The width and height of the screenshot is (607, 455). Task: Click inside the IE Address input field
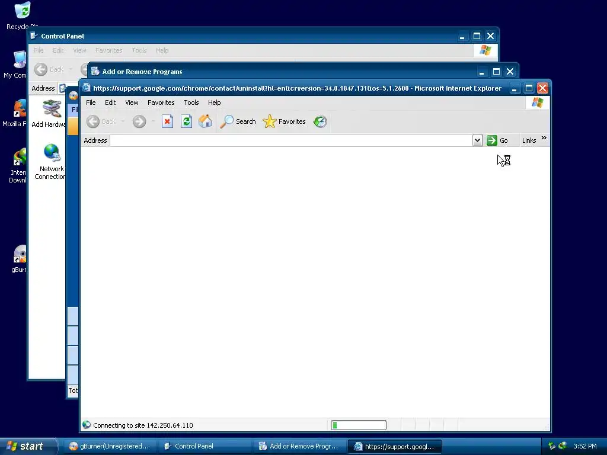click(291, 140)
